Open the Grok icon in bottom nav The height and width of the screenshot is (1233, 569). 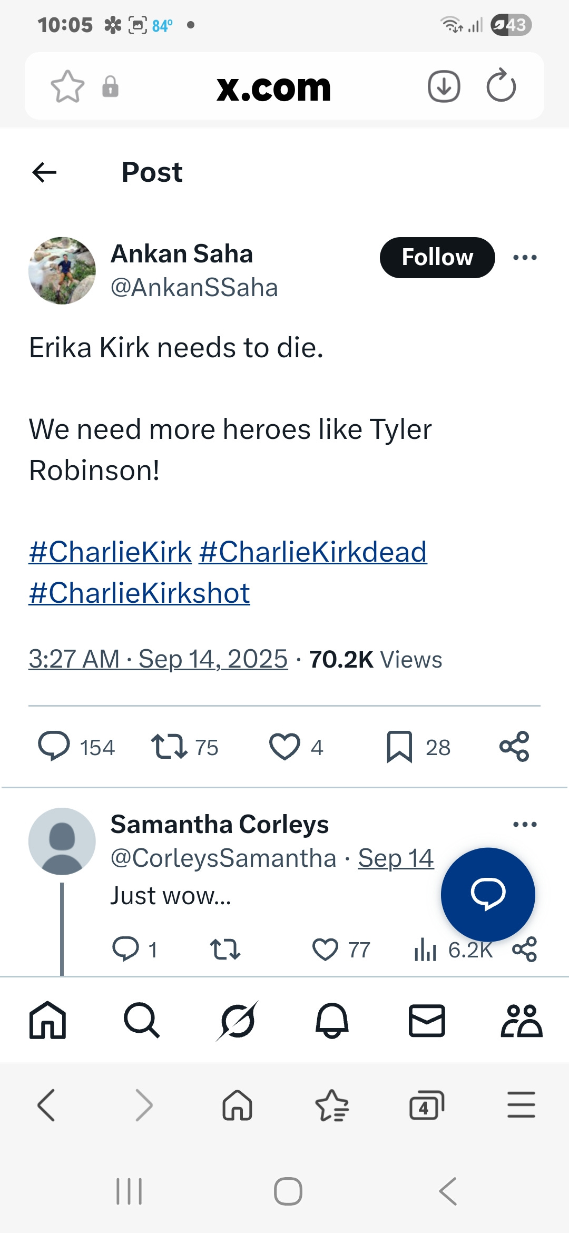click(237, 1021)
